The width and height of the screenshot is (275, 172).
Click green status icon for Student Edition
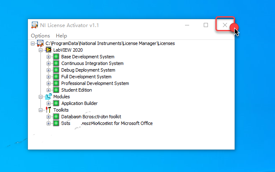(x=56, y=90)
